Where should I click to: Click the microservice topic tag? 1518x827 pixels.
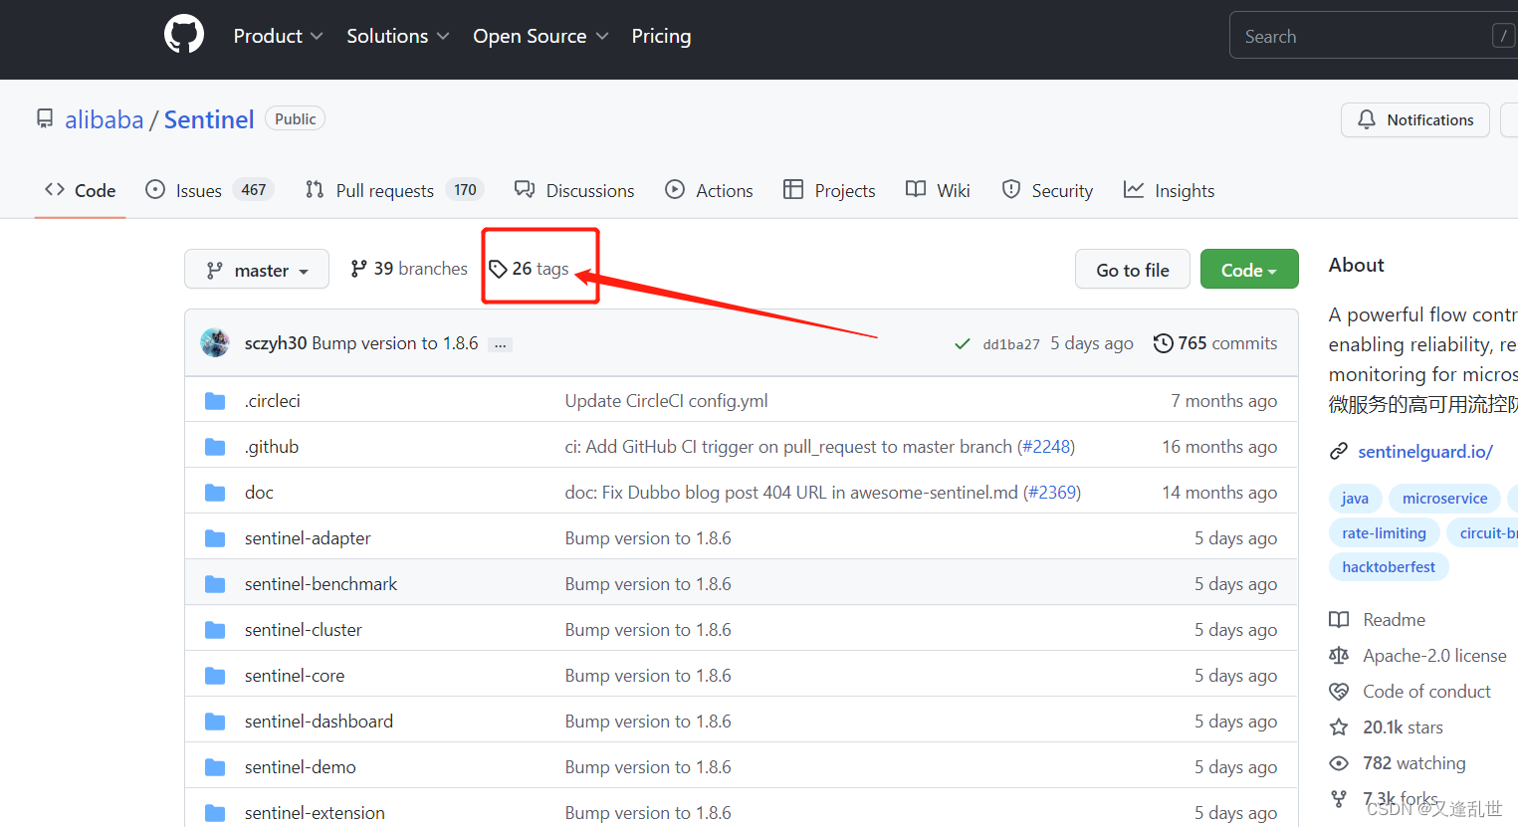[1444, 499]
